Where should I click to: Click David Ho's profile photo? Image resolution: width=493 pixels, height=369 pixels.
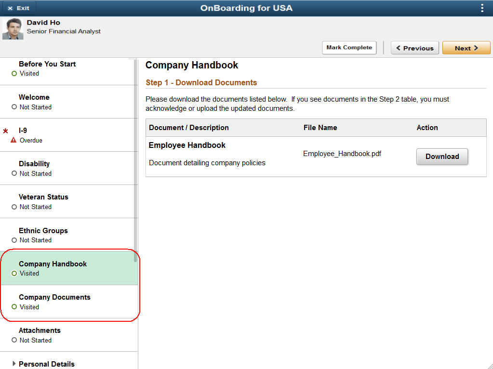coord(13,29)
